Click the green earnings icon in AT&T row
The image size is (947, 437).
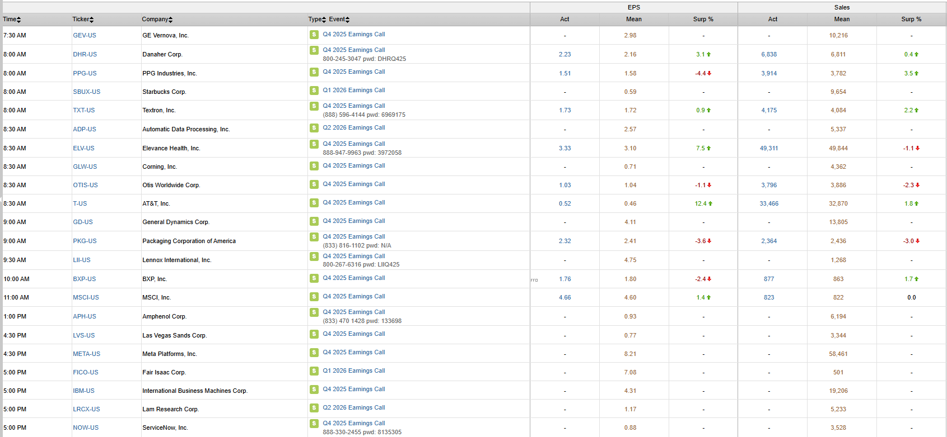[314, 203]
